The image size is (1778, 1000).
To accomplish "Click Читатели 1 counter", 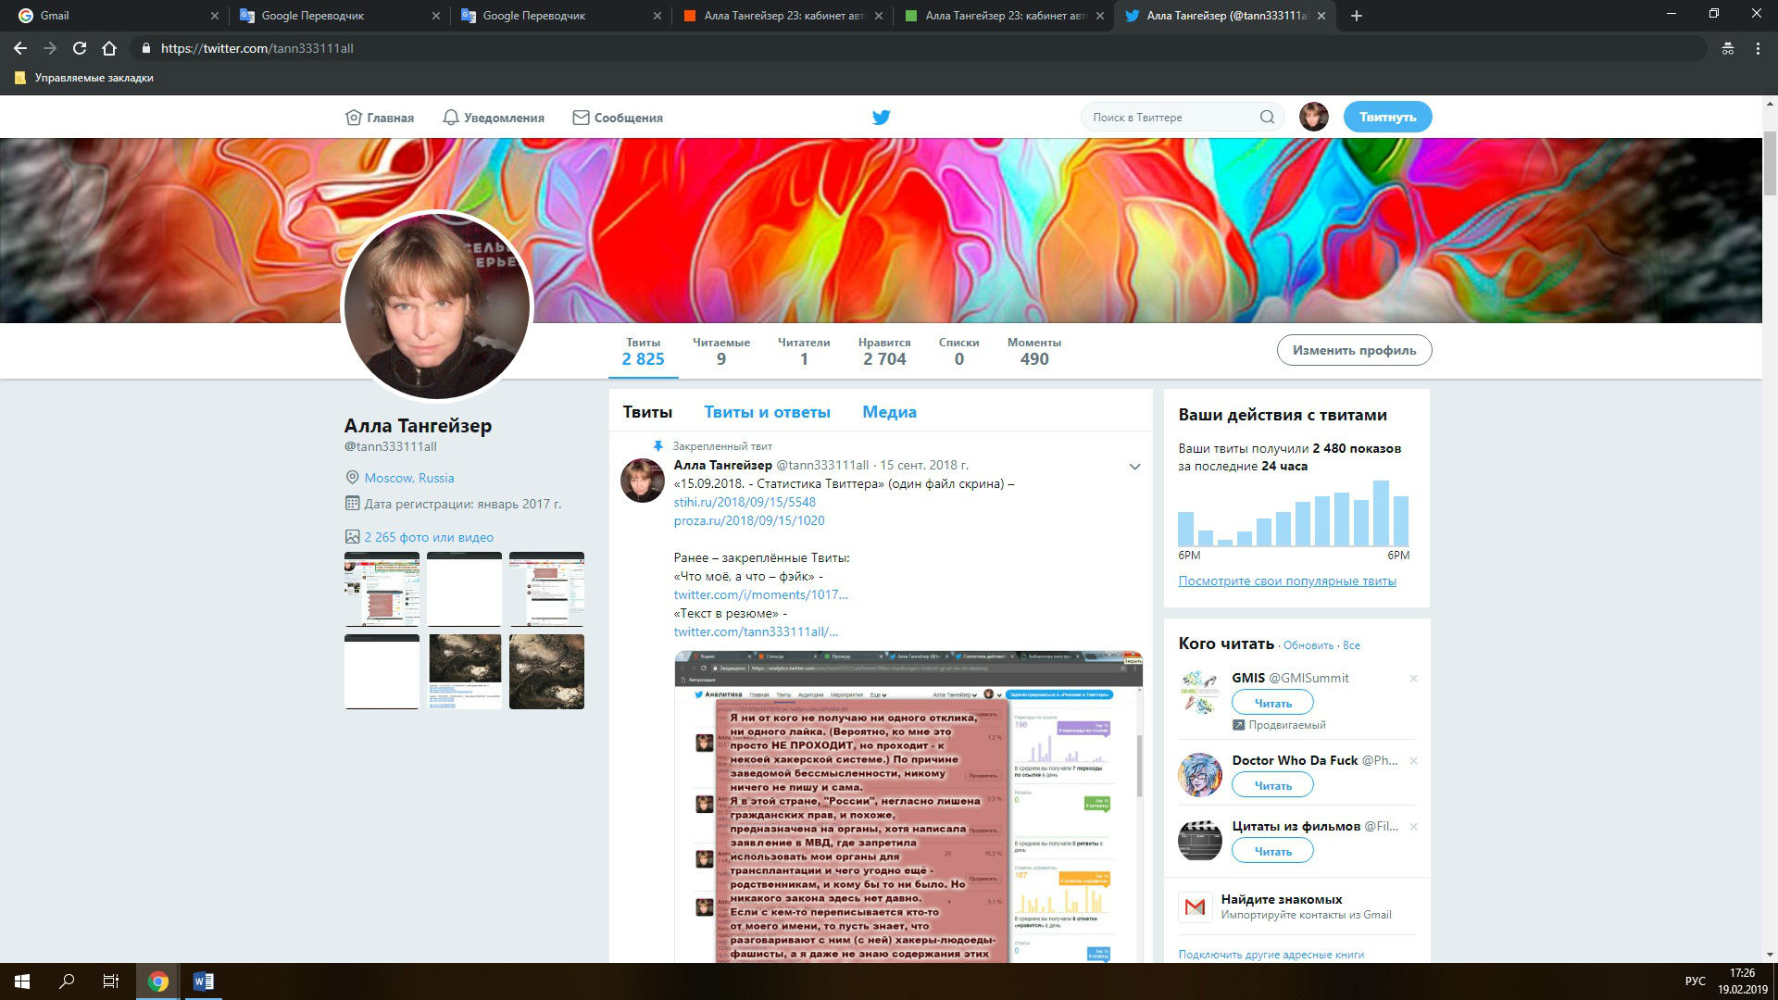I will pyautogui.click(x=804, y=352).
